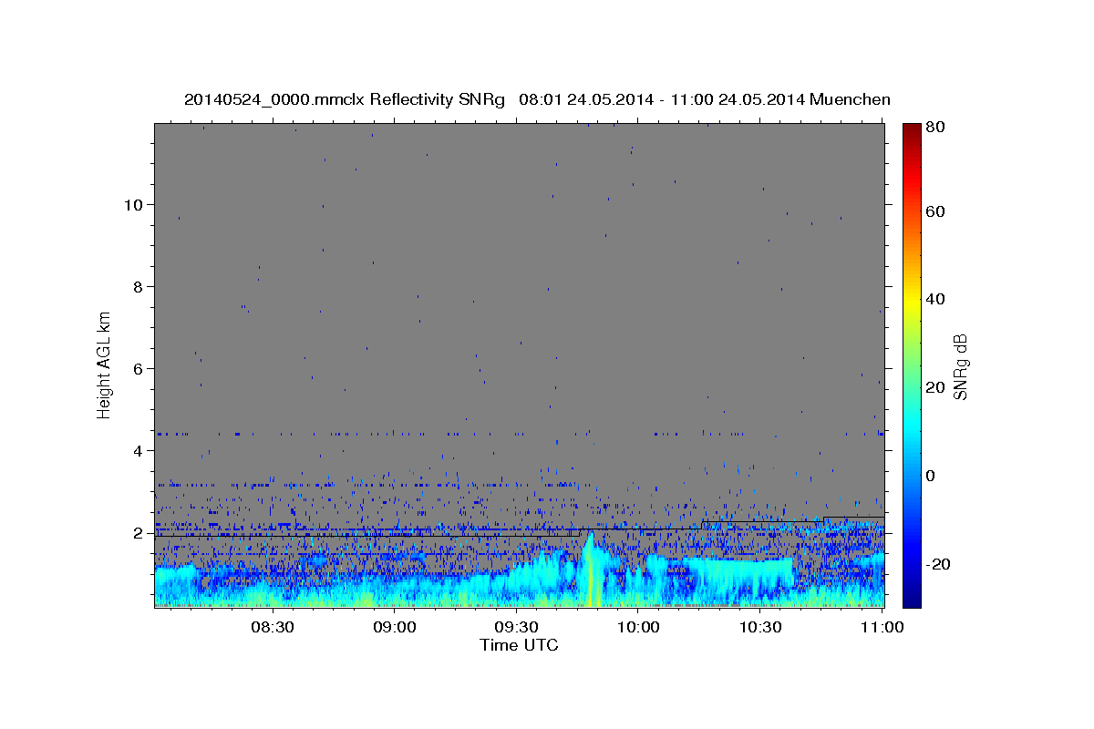Screen dimensions: 1094x729
Task: Click the plot title starting with 20140524_0000.mmclx
Action: [537, 99]
